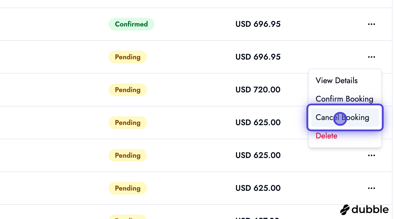
Task: Open actions menu for the Confirmed booking
Action: pos(372,24)
